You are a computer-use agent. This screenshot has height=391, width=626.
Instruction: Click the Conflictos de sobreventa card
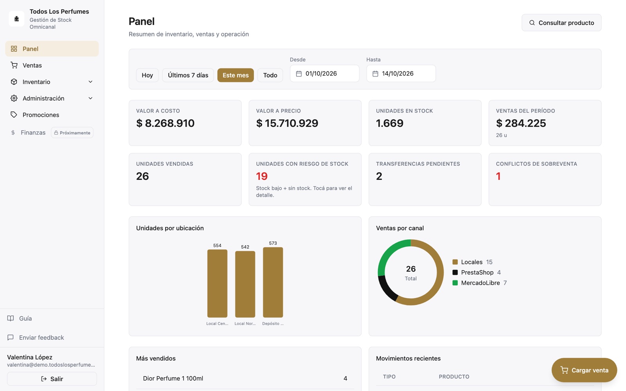click(x=545, y=179)
